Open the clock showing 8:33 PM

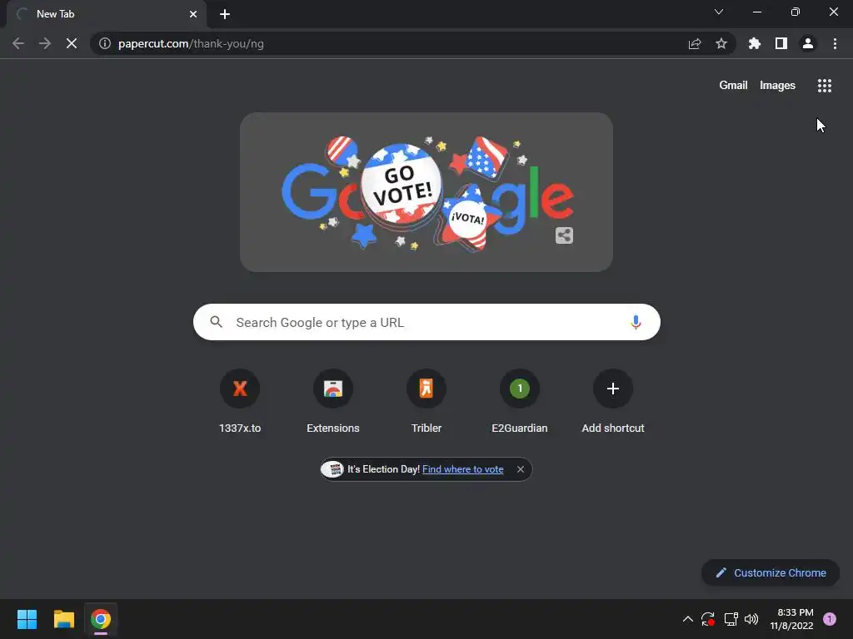click(791, 619)
